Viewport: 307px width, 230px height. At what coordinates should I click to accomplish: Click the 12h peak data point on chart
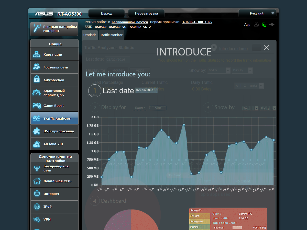(184, 125)
